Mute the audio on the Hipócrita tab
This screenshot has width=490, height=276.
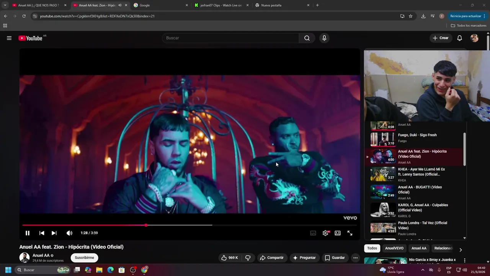(x=120, y=5)
